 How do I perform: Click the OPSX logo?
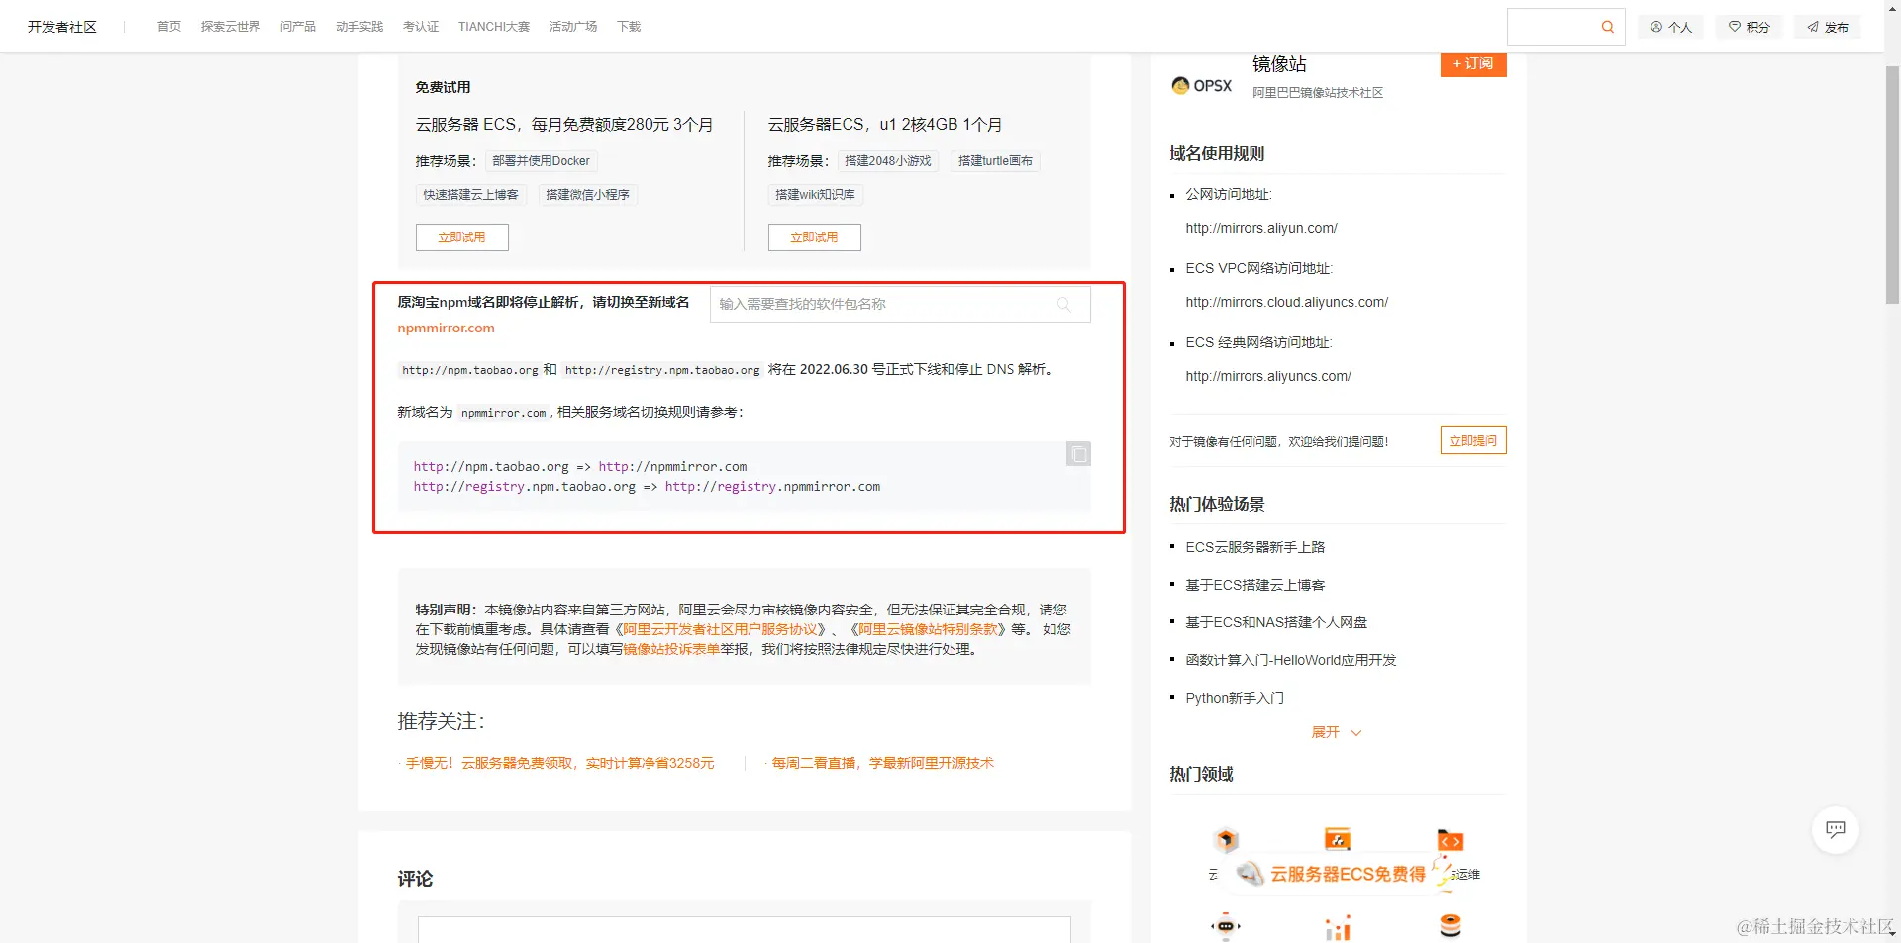click(1202, 86)
